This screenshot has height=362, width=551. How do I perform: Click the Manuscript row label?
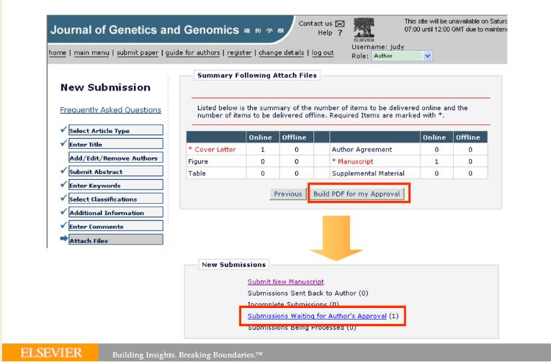point(352,161)
